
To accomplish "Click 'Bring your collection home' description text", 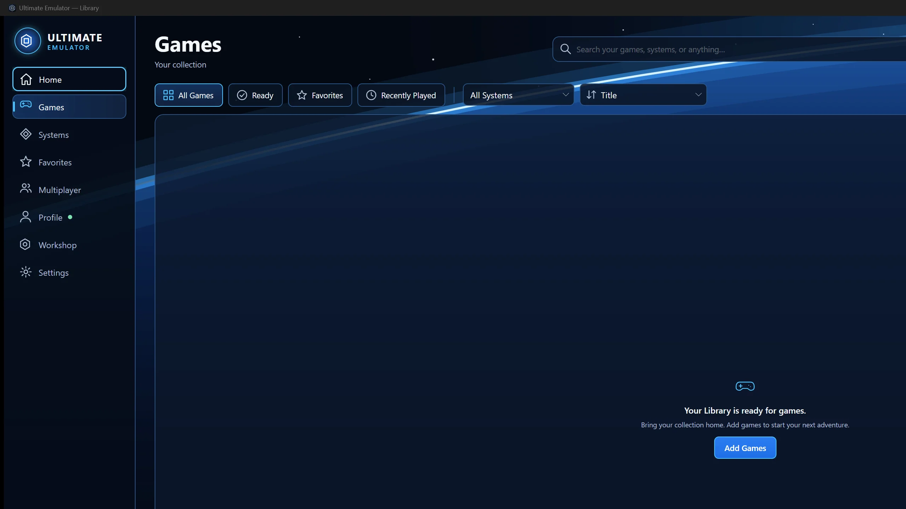I will (x=745, y=425).
